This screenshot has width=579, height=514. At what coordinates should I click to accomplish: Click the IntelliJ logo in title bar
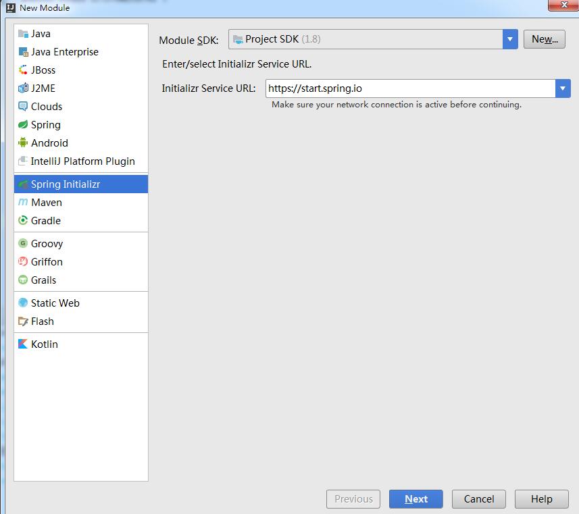pyautogui.click(x=11, y=7)
